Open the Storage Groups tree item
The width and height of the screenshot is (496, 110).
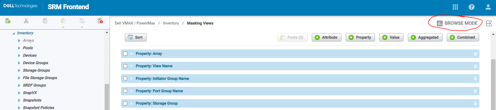[x=36, y=70]
